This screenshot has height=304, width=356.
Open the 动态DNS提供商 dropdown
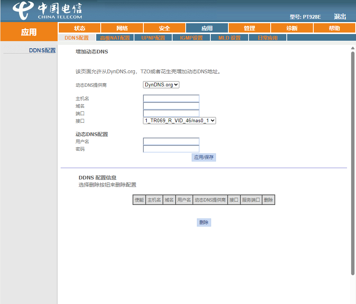(161, 85)
